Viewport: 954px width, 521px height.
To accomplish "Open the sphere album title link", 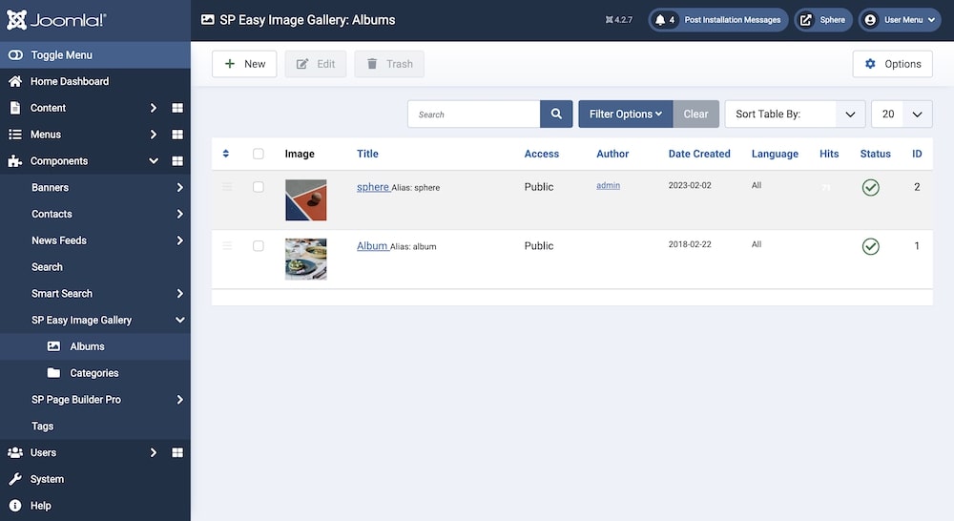I will pyautogui.click(x=372, y=187).
